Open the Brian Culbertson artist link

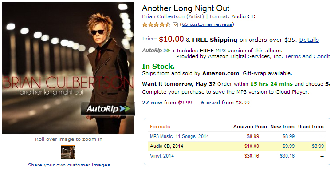coord(163,16)
